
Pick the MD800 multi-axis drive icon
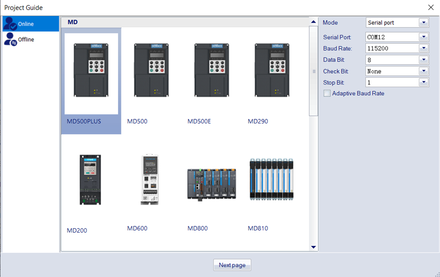(212, 183)
